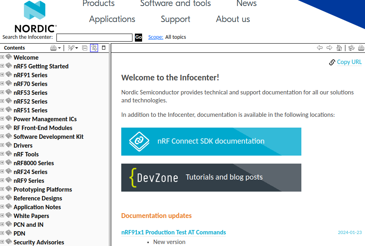Click the Home icon in content toolbar
Viewport: 365px width, 246px height.
coord(339,48)
